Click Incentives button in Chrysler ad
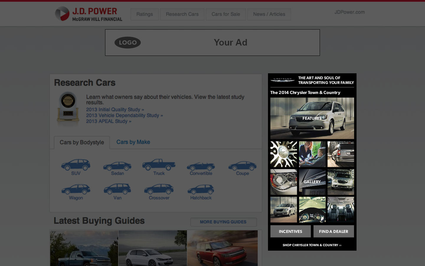 pyautogui.click(x=290, y=231)
